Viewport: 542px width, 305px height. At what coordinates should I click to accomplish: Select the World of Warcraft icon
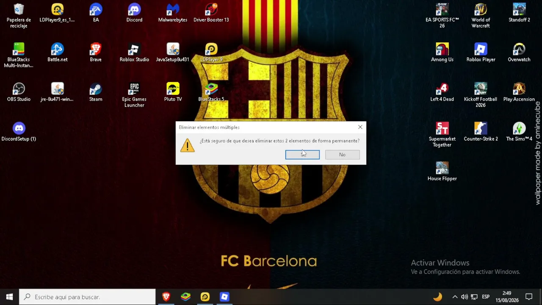tap(481, 16)
